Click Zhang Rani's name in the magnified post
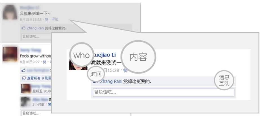The width and height of the screenshot is (262, 116). click(x=111, y=81)
